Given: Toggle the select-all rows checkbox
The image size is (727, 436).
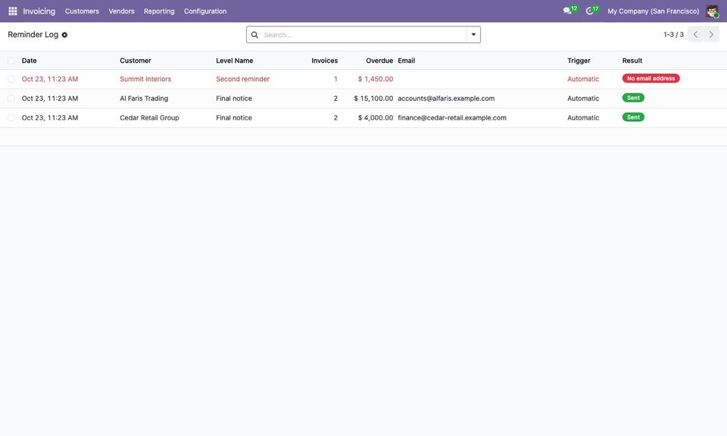Looking at the screenshot, I should [11, 61].
